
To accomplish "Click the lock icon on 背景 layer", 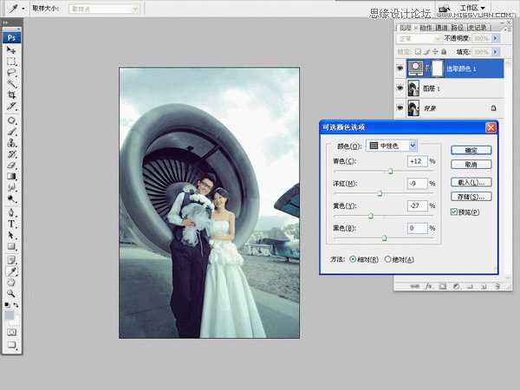I will point(493,107).
